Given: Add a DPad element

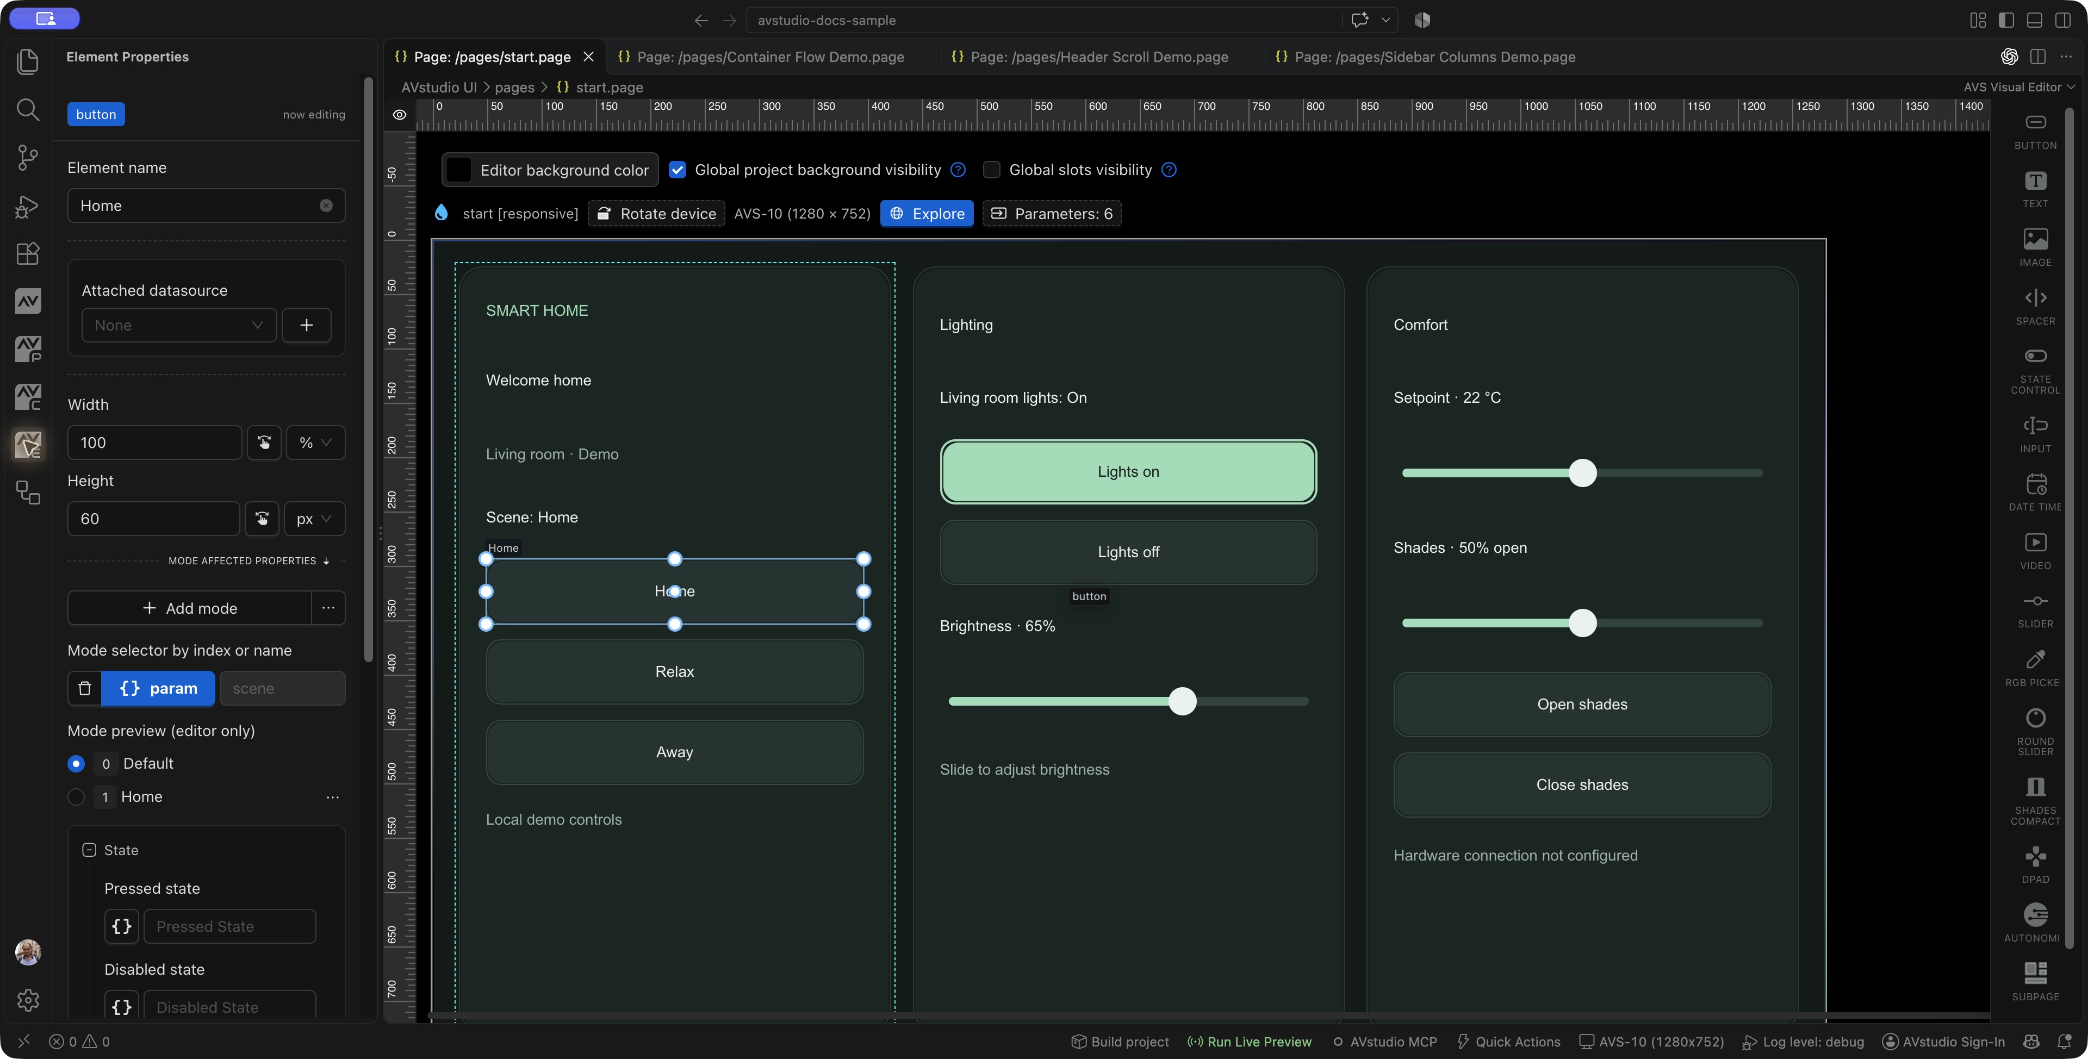Looking at the screenshot, I should 2035,865.
